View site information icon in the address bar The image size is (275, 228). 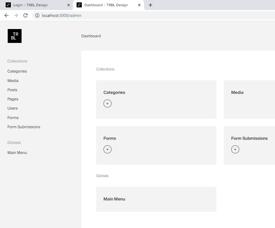click(x=37, y=15)
